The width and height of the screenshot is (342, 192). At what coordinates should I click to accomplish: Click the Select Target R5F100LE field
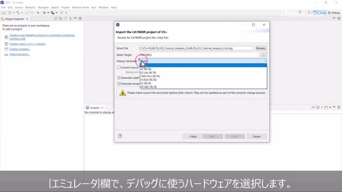[x=199, y=55]
